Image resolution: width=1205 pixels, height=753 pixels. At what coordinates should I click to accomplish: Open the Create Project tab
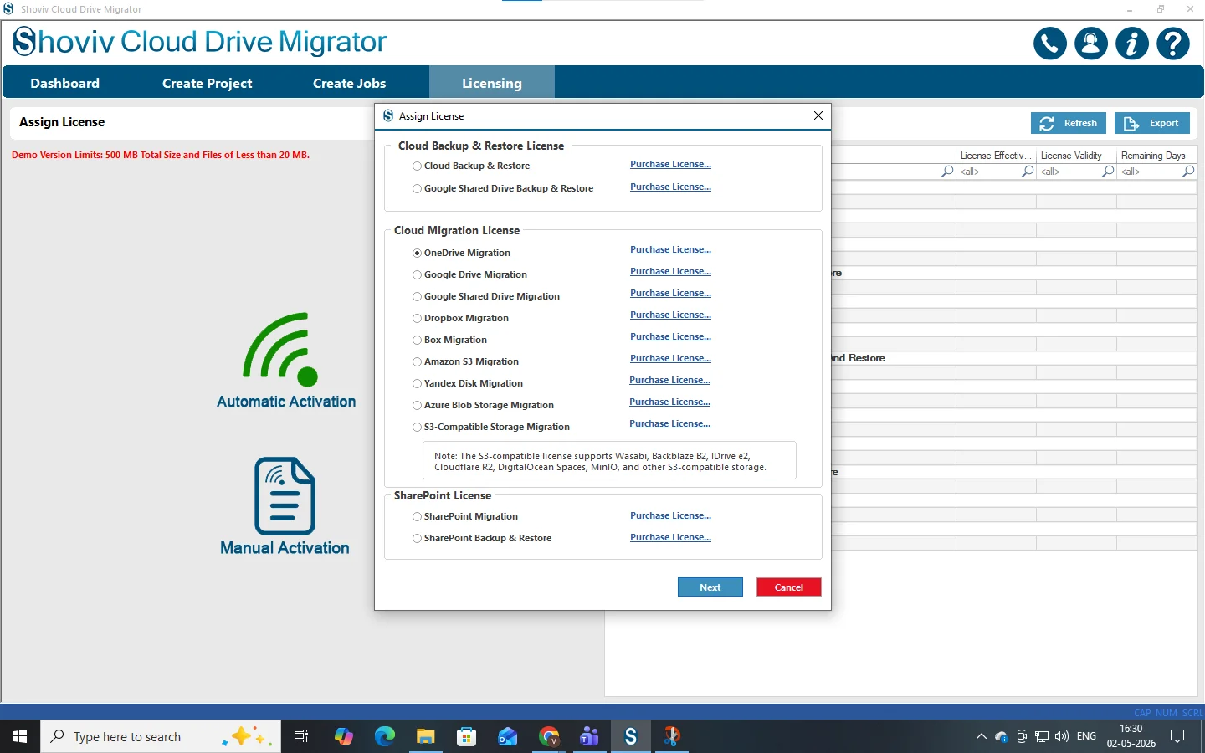tap(207, 83)
